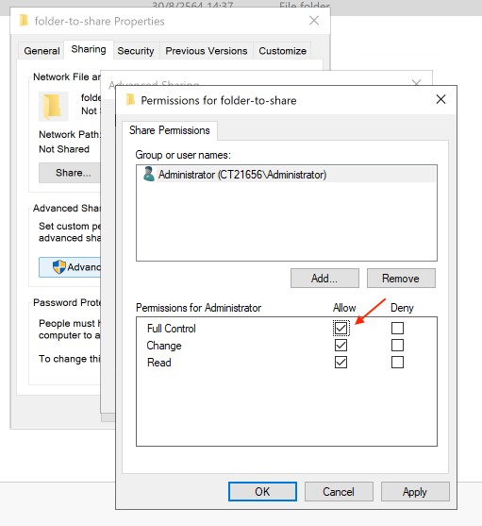Check Deny box for Full Control

pyautogui.click(x=397, y=328)
